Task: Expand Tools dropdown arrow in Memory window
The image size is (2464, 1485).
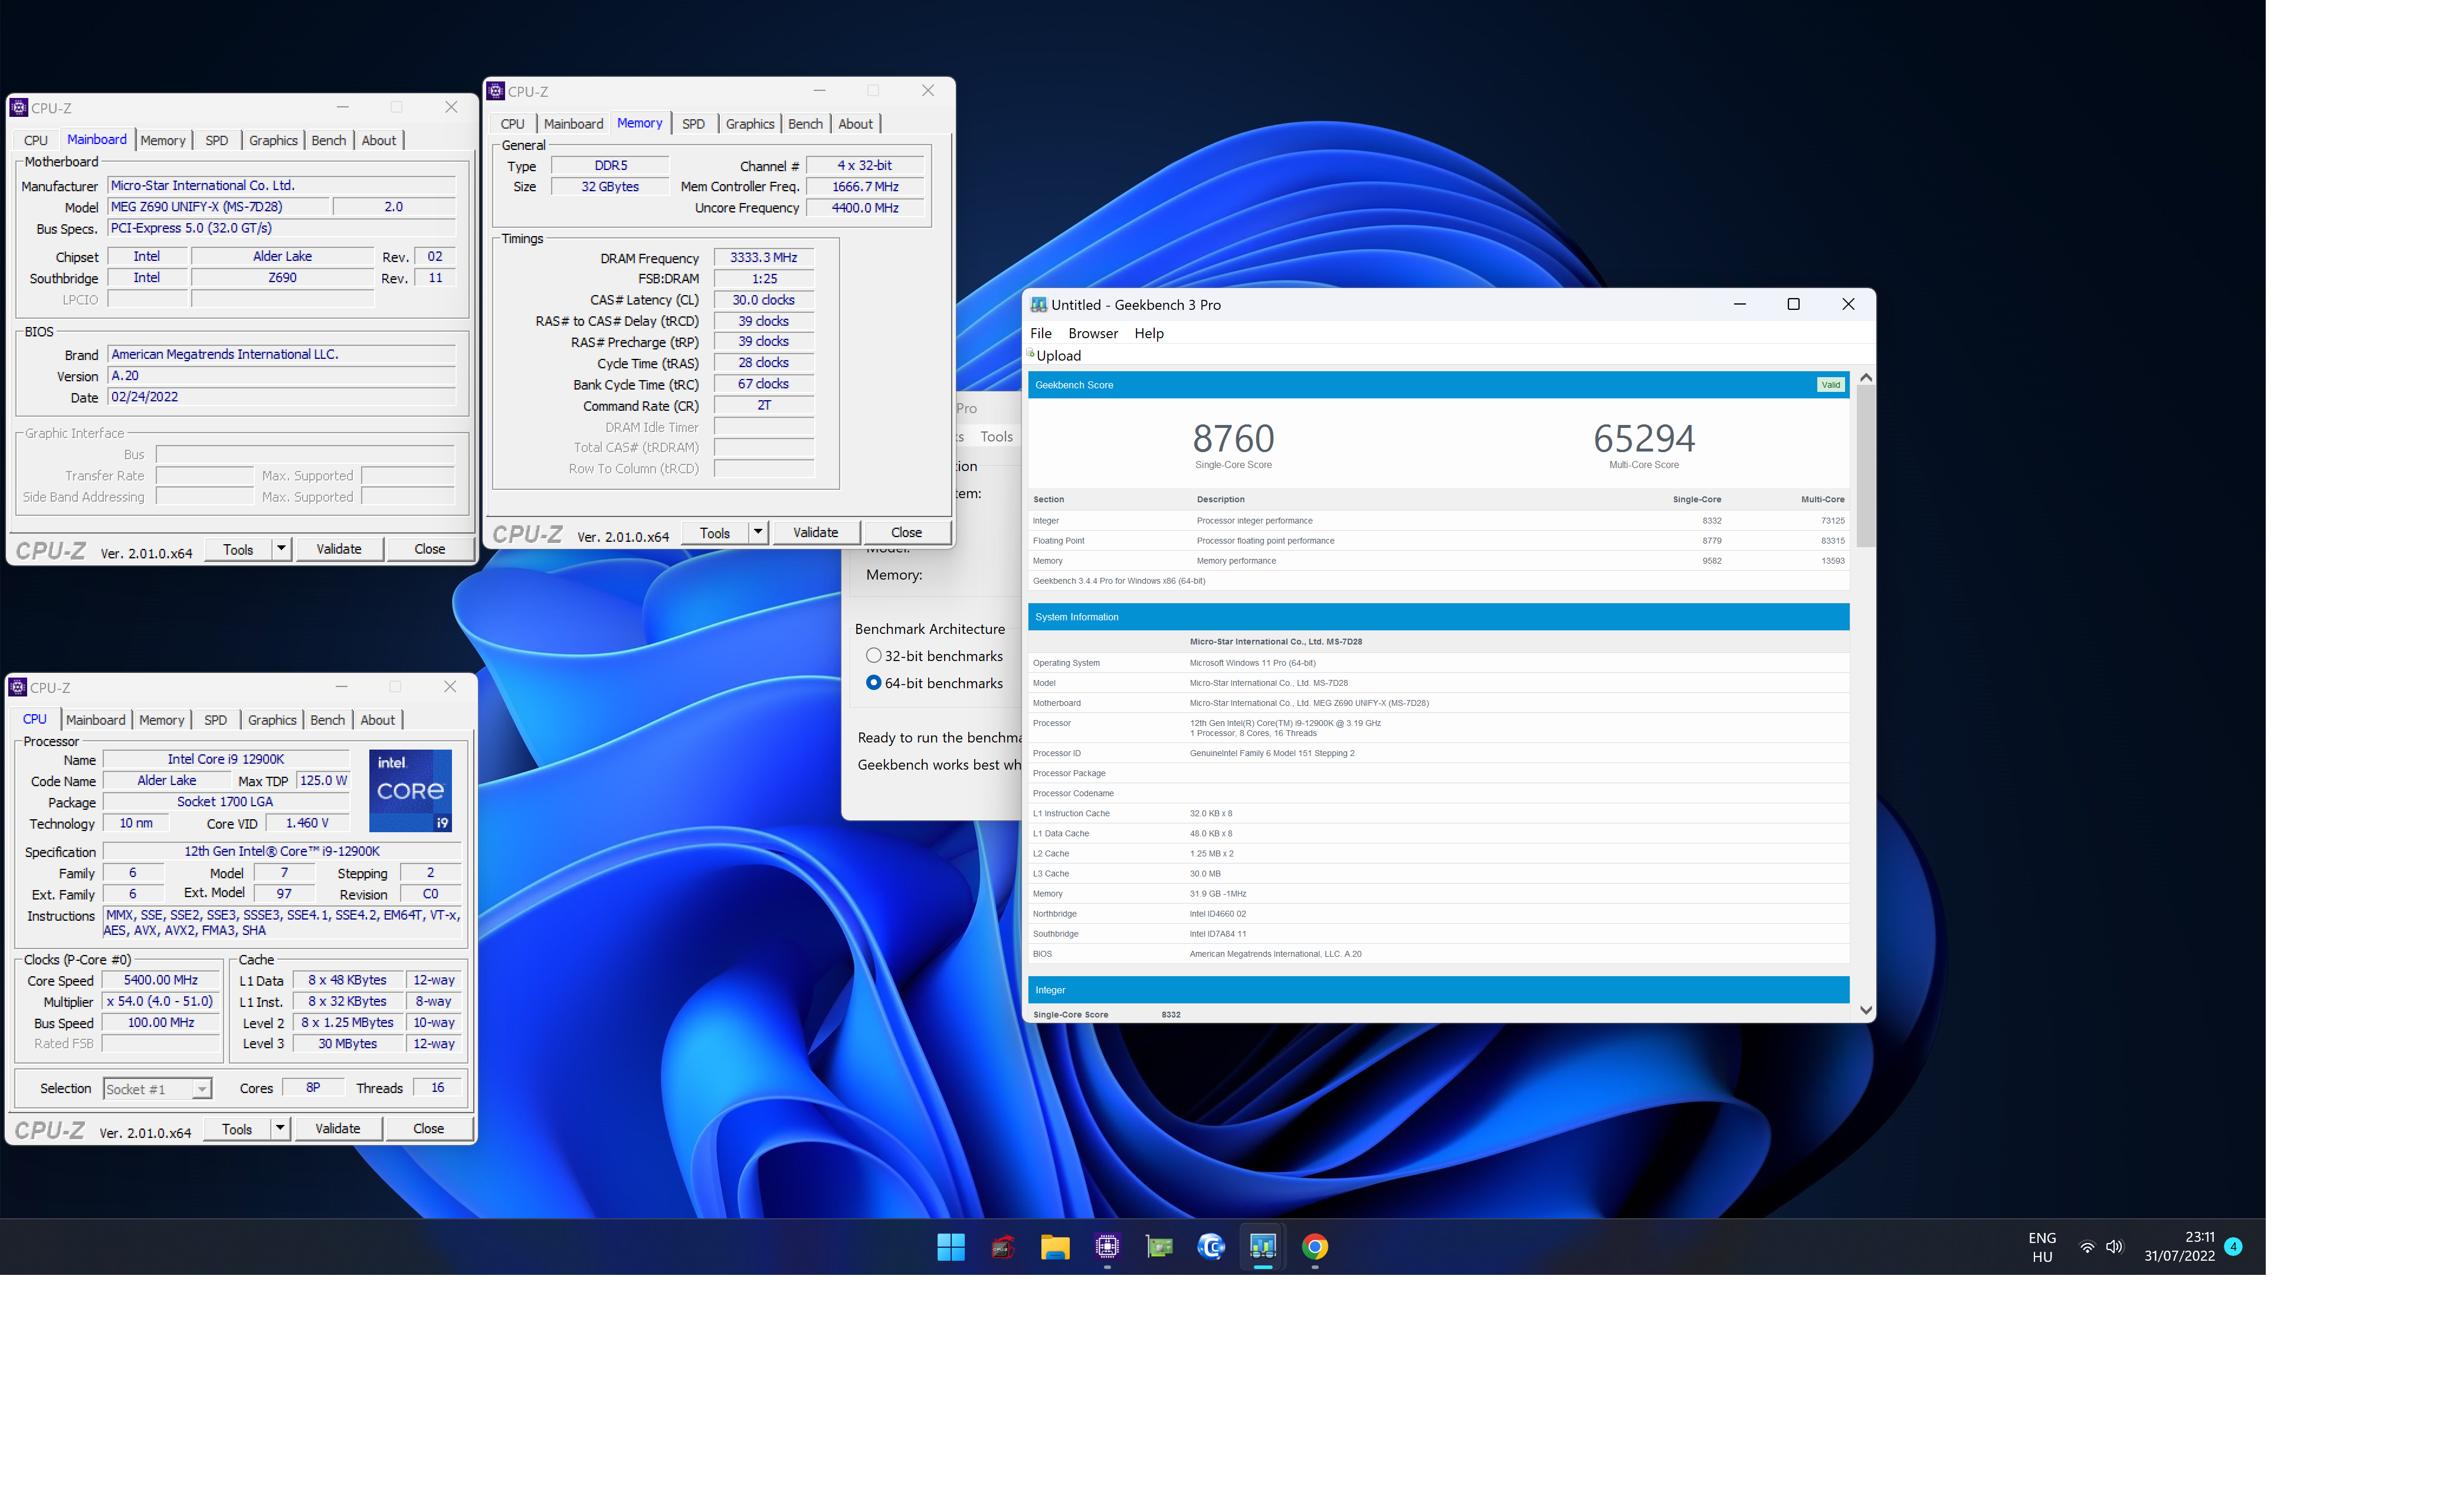Action: pos(758,533)
